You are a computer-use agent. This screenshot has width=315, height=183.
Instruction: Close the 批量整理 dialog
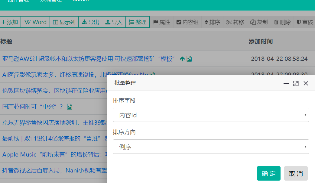pos(306,83)
